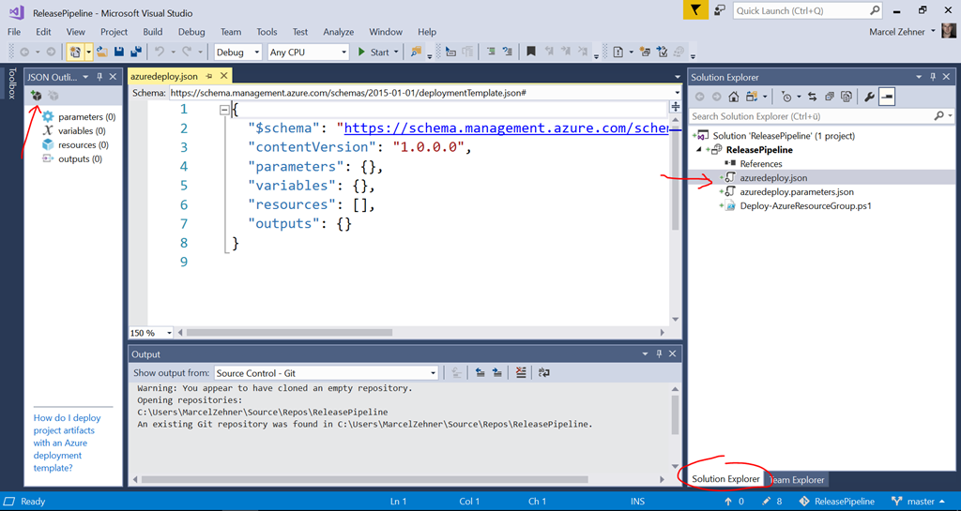Click Collapse All icon in Solution Explorer
The width and height of the screenshot is (961, 511).
[x=829, y=97]
